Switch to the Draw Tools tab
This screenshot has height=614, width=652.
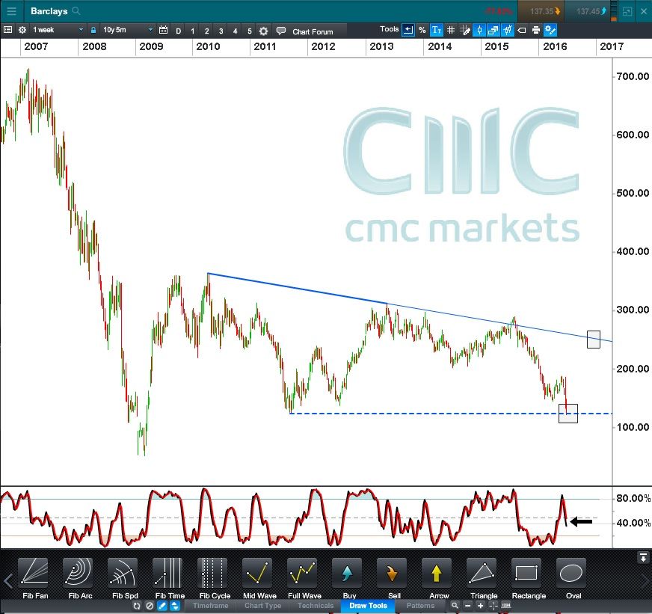[x=368, y=606]
